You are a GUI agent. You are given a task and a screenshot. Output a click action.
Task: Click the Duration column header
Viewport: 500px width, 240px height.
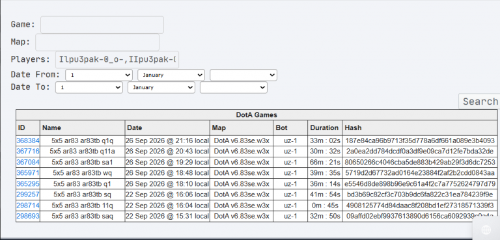point(324,128)
